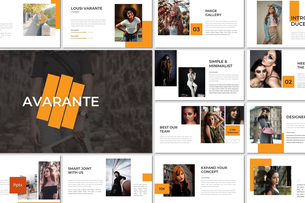Screen dimensions: 305x203
Task: Select photo of red-haired woman in black coat
Action: tap(179, 180)
